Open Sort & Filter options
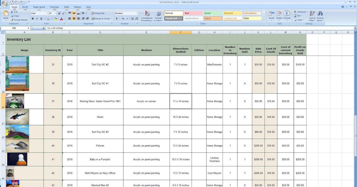 [312, 16]
